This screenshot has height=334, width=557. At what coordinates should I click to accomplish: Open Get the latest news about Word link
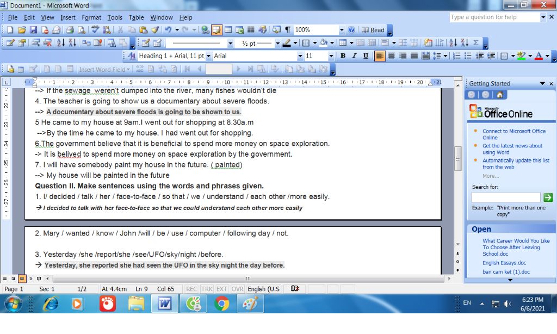(x=512, y=149)
